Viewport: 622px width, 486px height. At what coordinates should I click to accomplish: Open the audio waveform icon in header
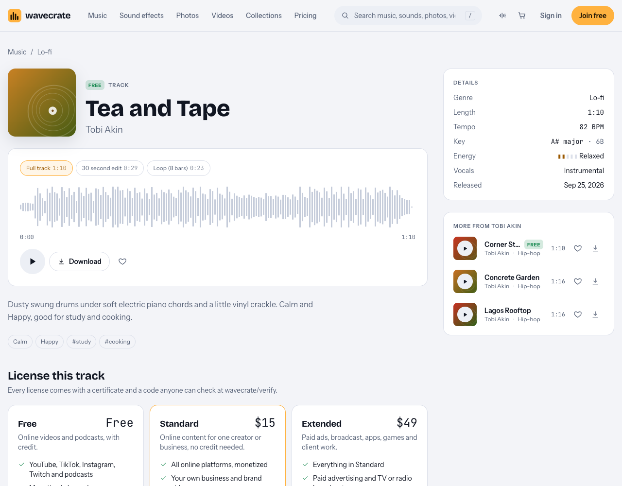click(502, 16)
